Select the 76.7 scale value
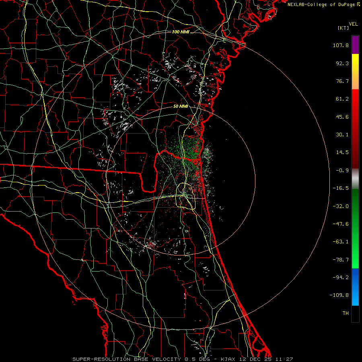The image size is (362, 362). pyautogui.click(x=342, y=81)
